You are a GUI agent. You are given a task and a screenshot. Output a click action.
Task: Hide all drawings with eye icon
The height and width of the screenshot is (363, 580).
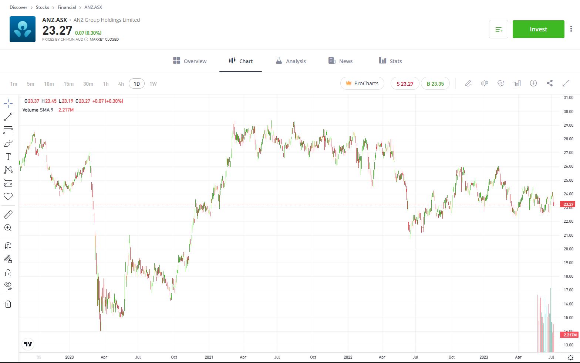coord(8,285)
